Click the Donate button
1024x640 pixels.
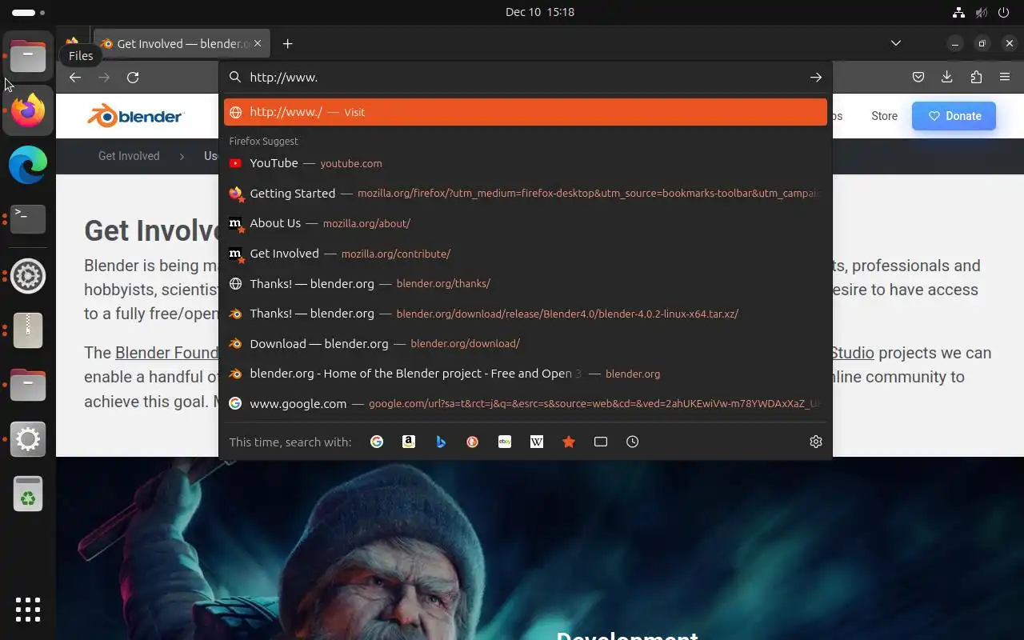[954, 116]
